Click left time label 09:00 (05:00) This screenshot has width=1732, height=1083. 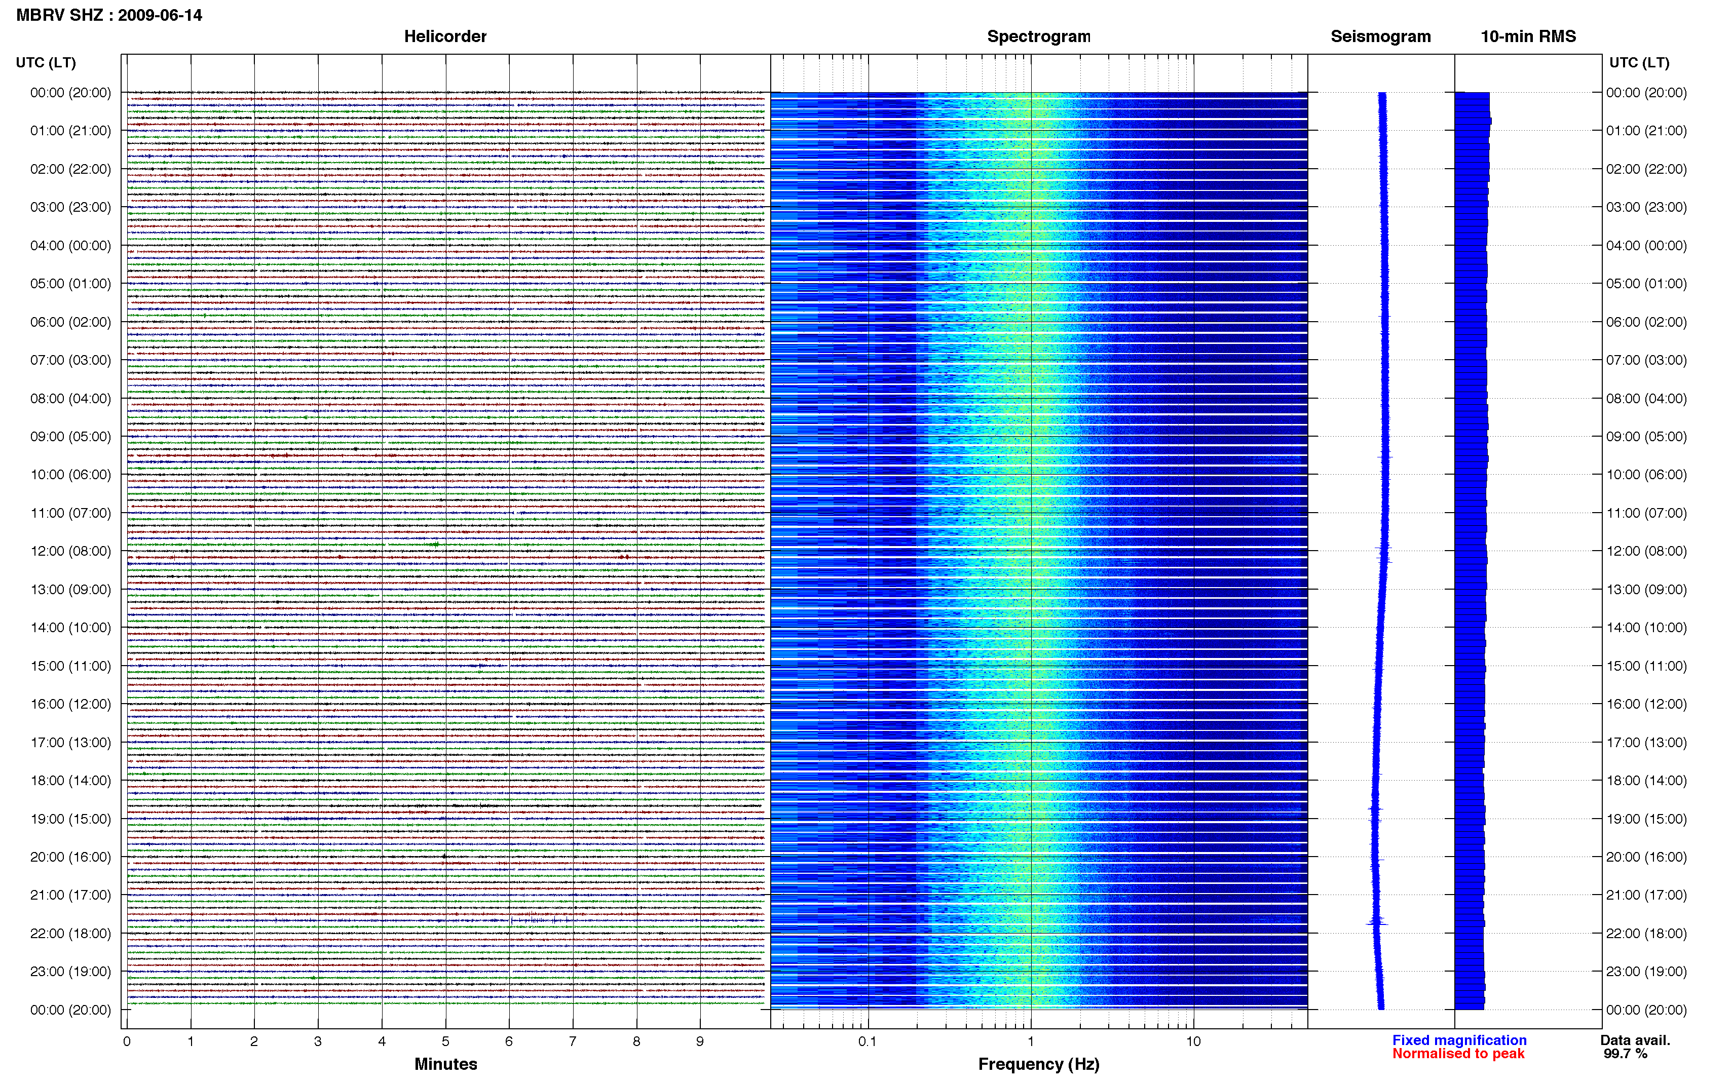pyautogui.click(x=70, y=436)
